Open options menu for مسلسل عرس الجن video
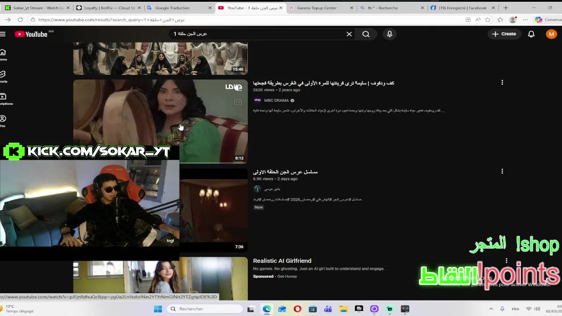This screenshot has height=316, width=562. pos(502,171)
